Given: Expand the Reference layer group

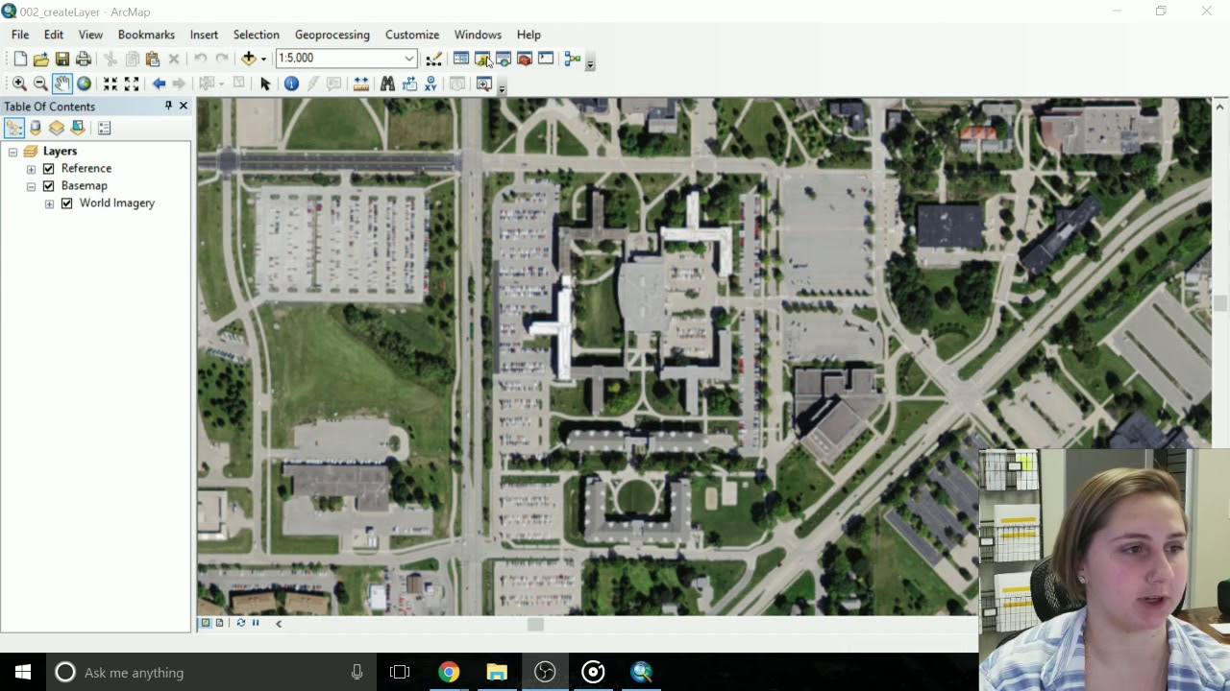Looking at the screenshot, I should (31, 169).
